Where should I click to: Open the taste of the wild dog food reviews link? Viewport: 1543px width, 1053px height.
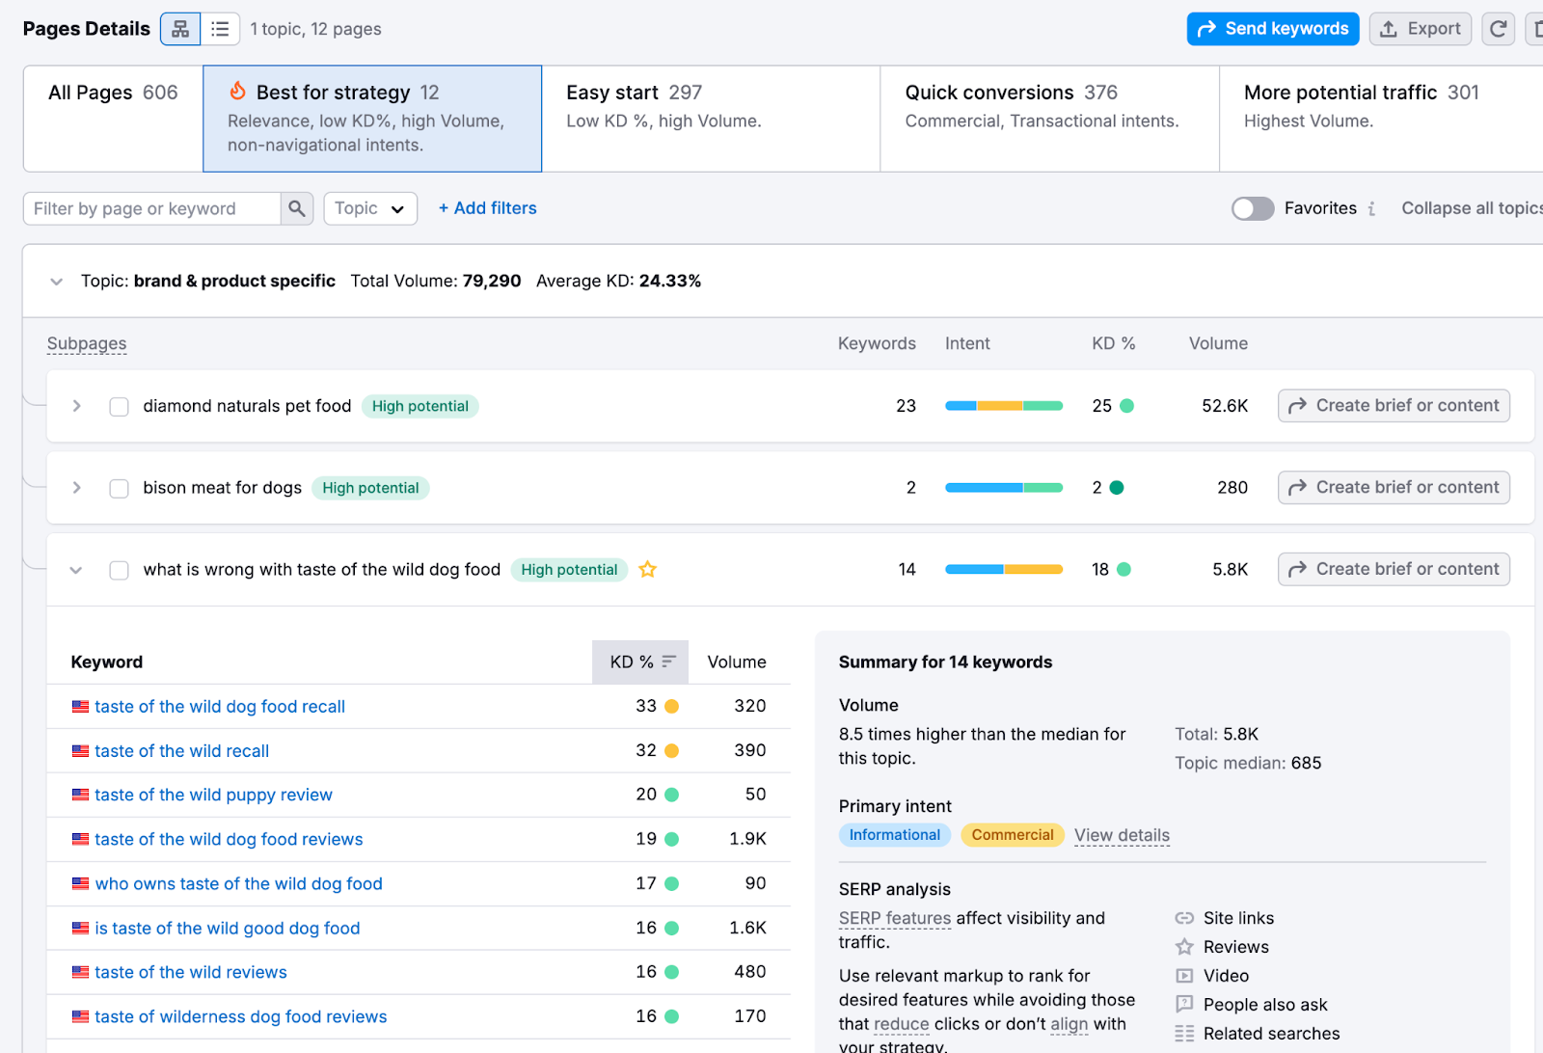[x=229, y=840]
